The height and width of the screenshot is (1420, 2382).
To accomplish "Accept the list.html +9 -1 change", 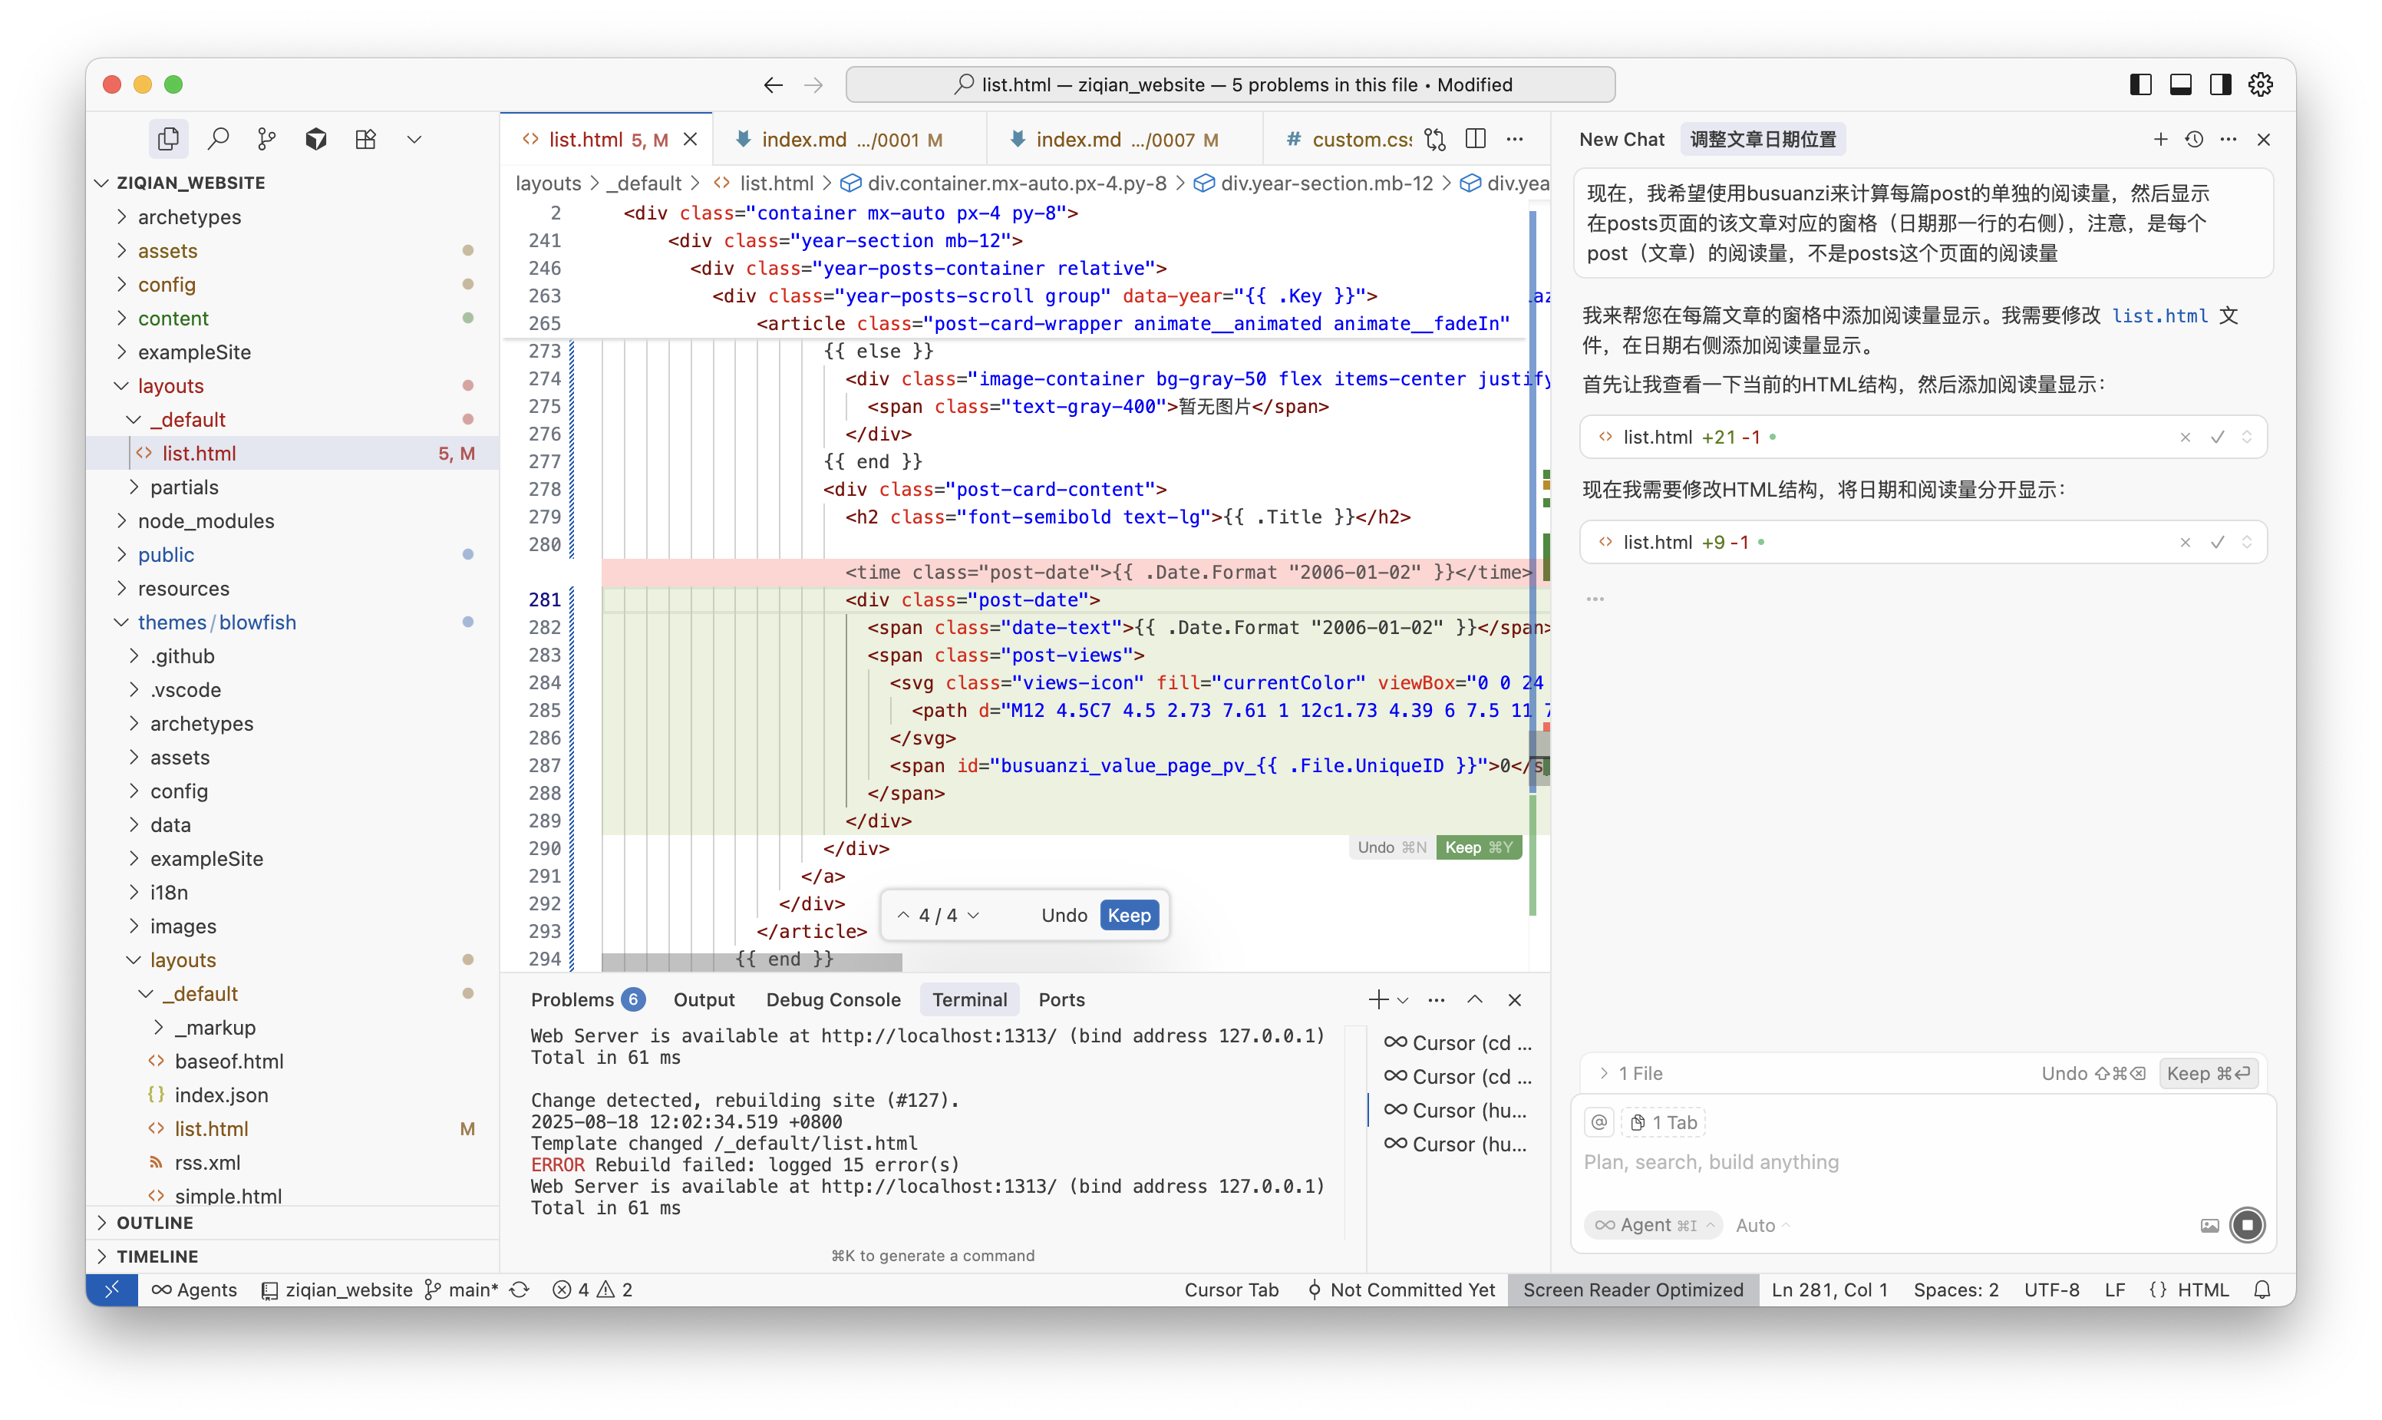I will tap(2218, 543).
